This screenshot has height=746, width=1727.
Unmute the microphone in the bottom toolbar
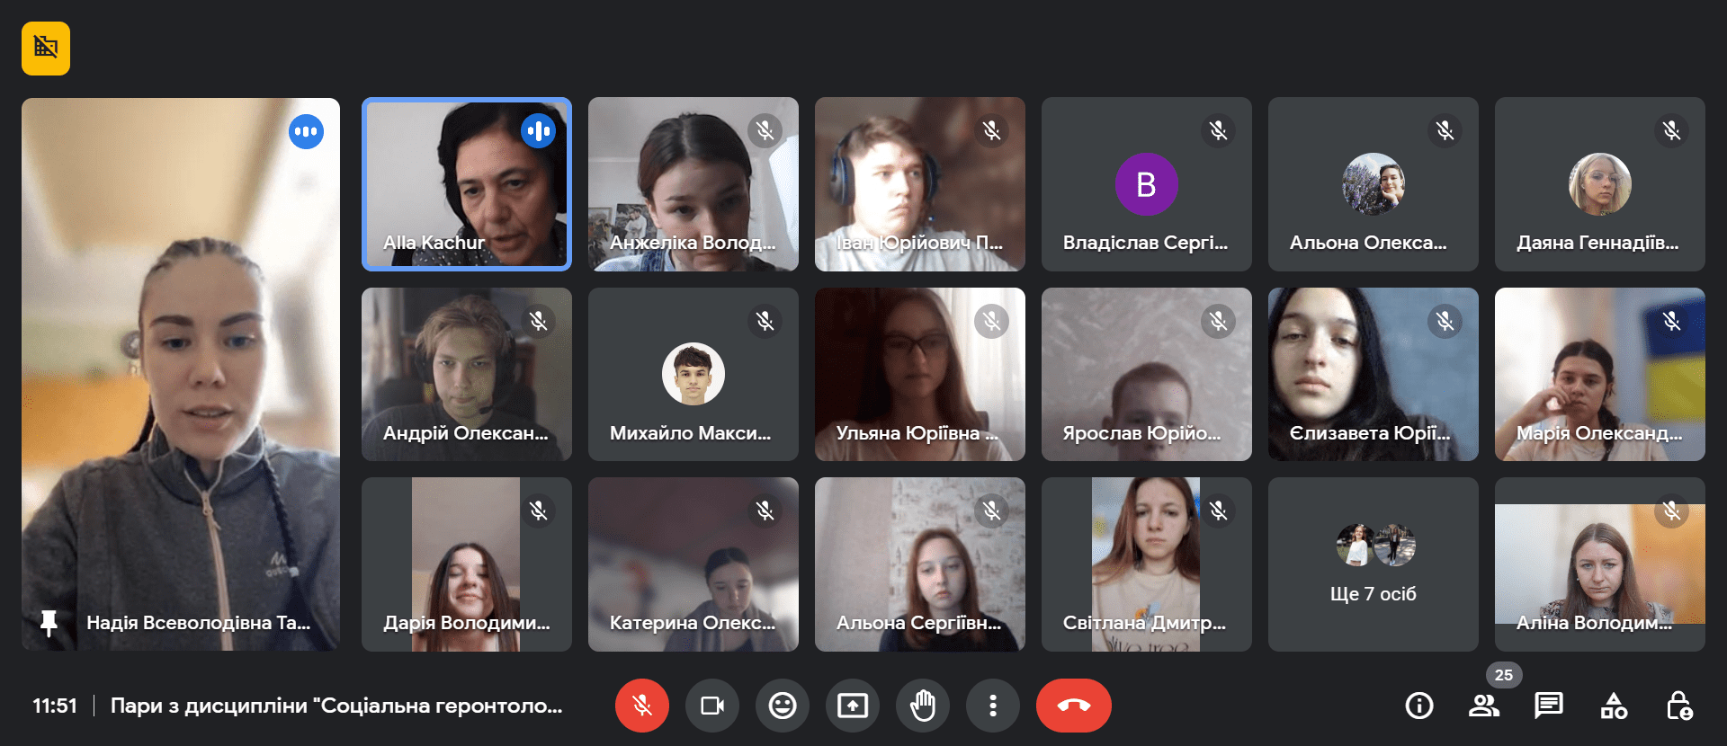(641, 706)
